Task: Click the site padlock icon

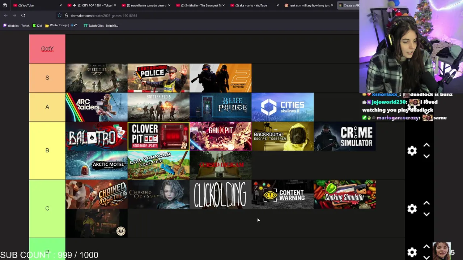Action: point(66,16)
